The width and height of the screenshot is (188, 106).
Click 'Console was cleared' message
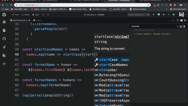(x=144, y=30)
